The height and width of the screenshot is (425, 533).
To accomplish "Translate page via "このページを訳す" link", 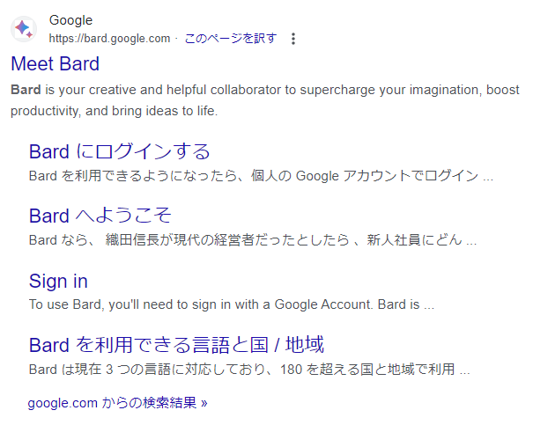I will tap(230, 39).
